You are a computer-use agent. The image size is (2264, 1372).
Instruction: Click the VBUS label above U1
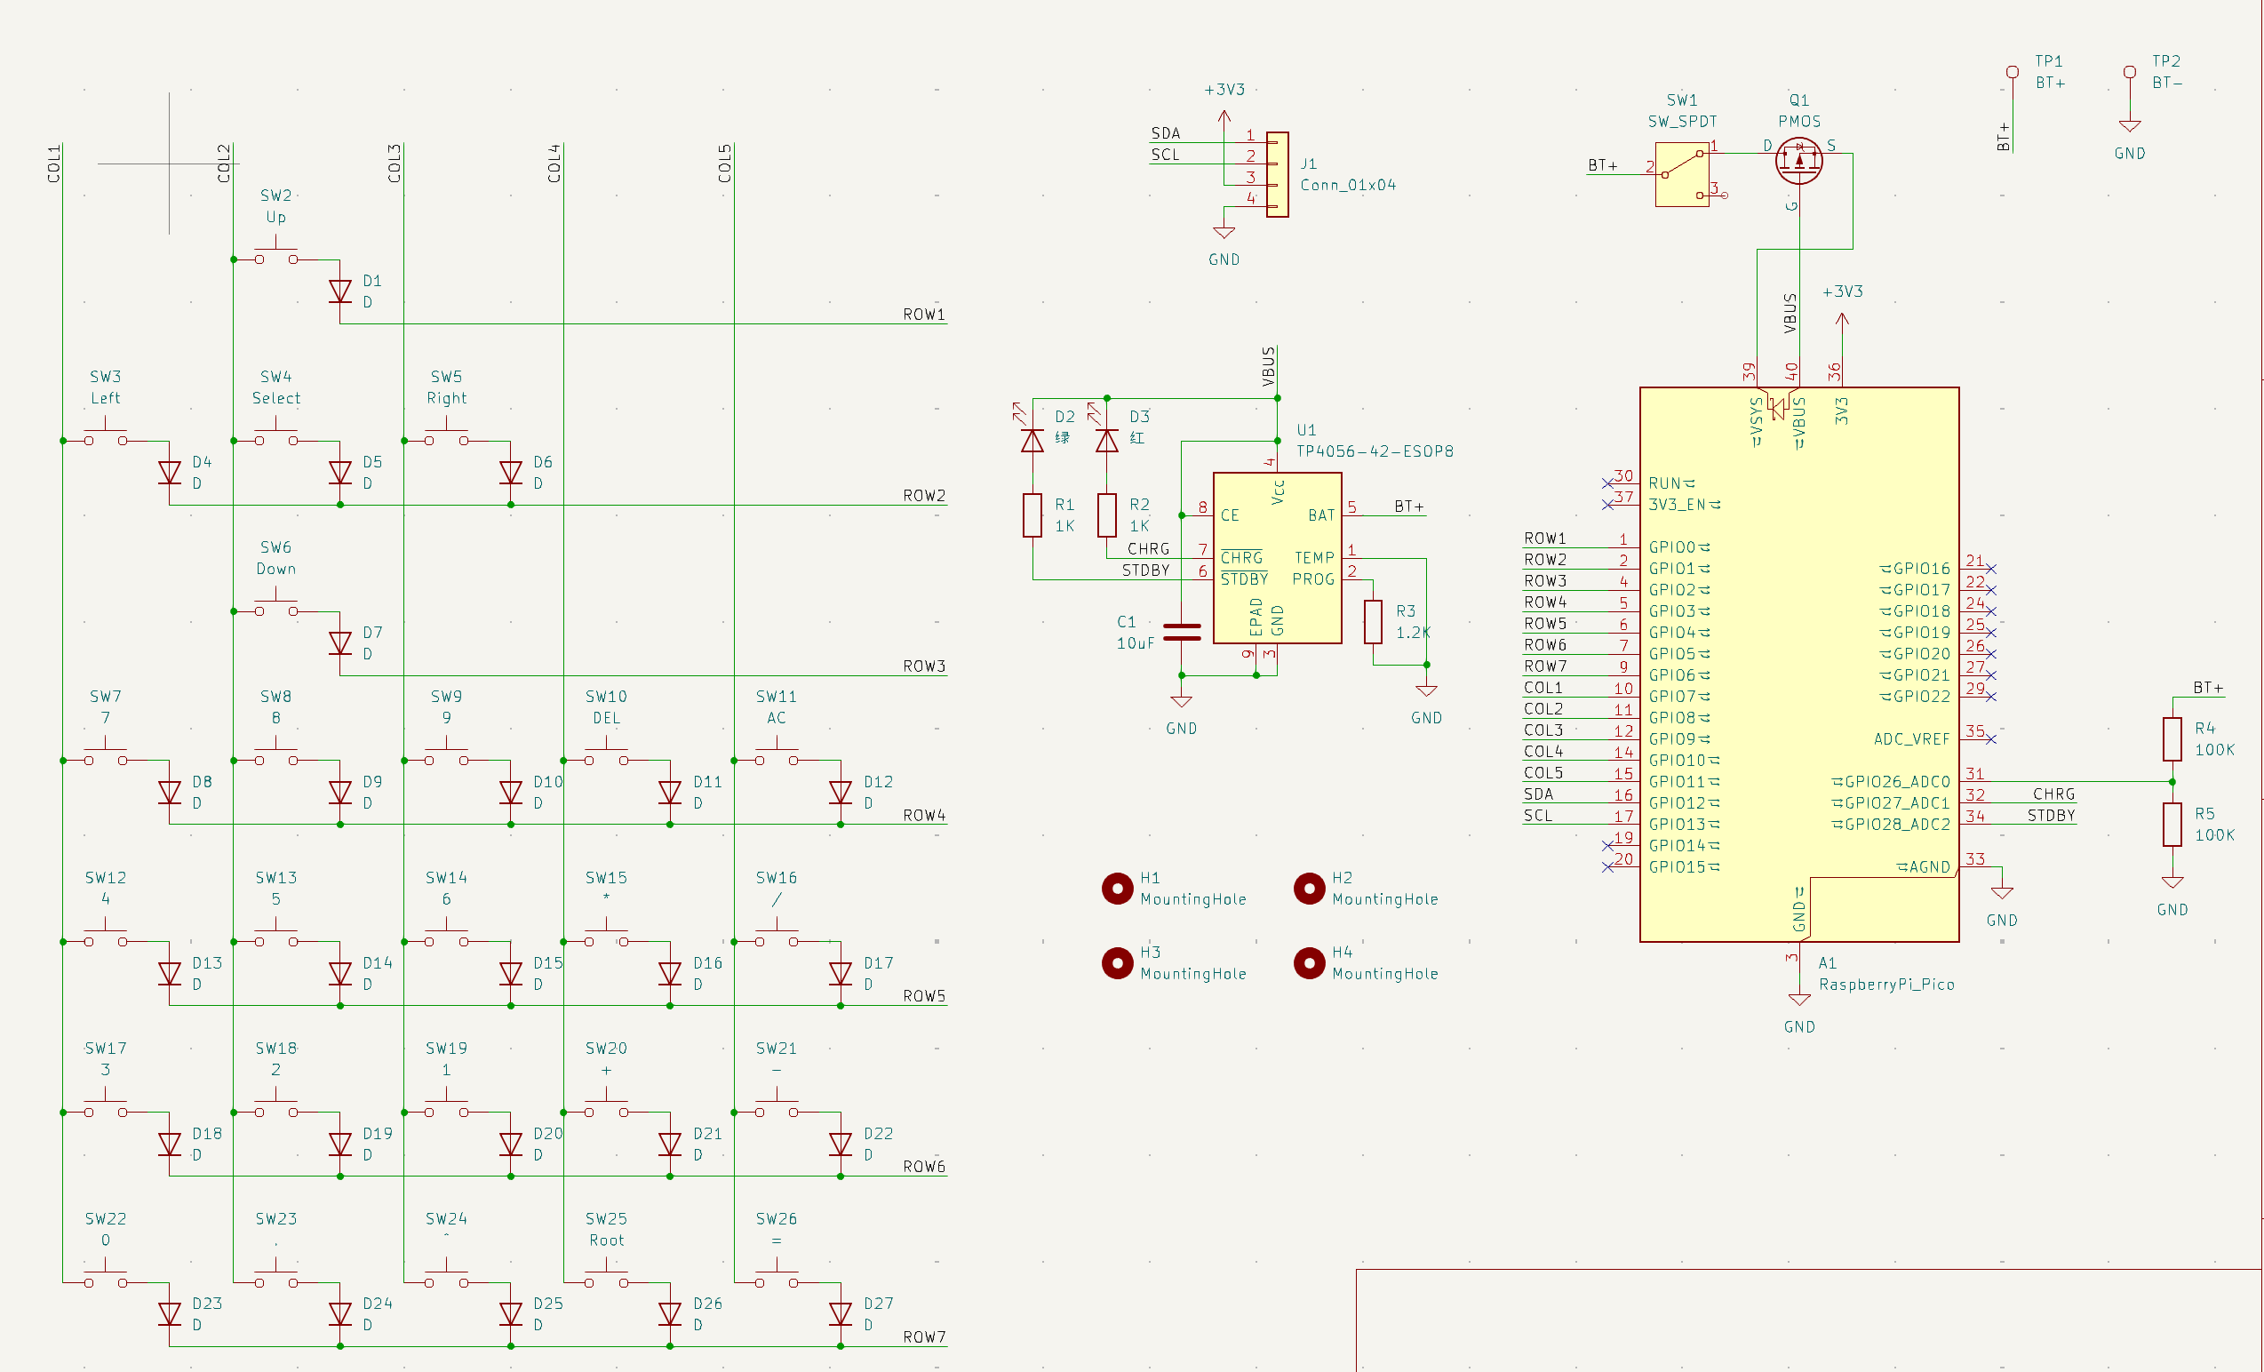point(1268,366)
